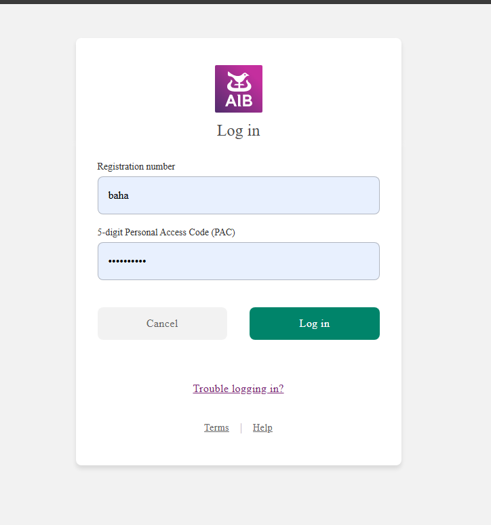Click the "5-digit Personal Access Code (PAC)" label
The height and width of the screenshot is (525, 491).
[x=166, y=232]
